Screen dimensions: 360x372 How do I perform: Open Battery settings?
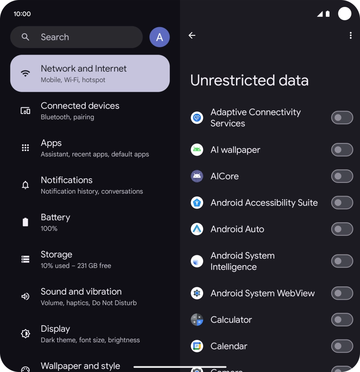point(90,222)
